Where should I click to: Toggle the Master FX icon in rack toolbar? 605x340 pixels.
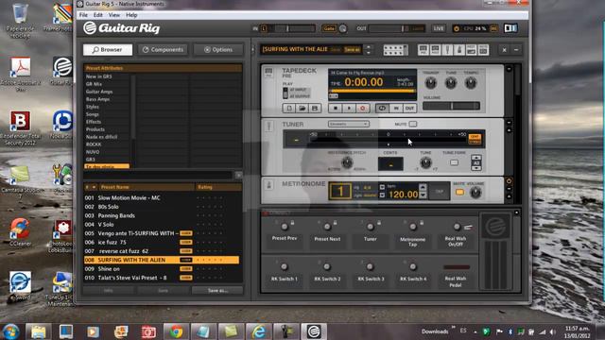(483, 50)
